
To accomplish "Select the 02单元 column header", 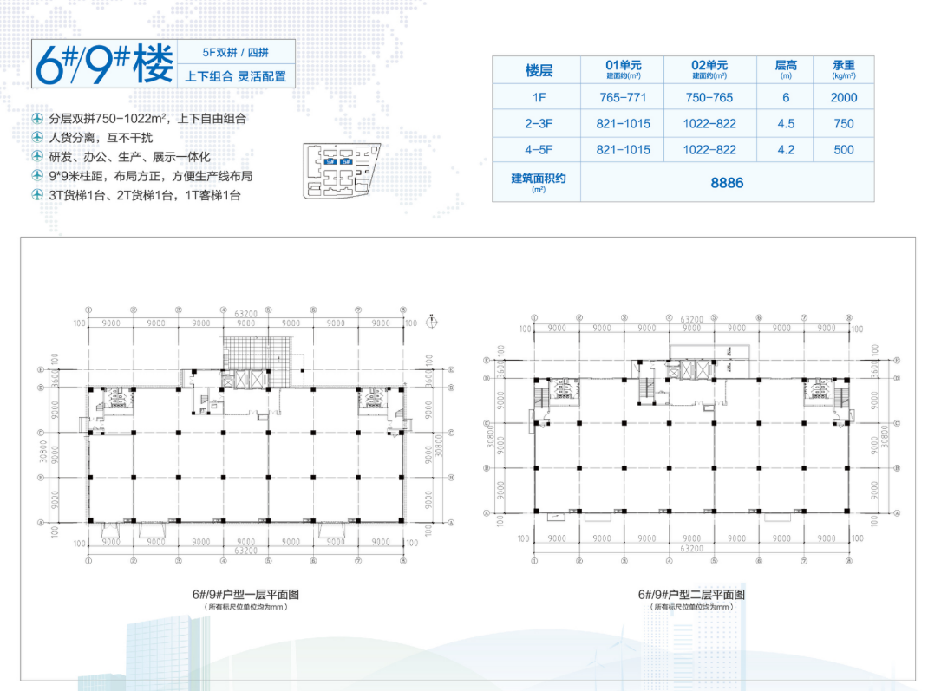I will tap(709, 70).
